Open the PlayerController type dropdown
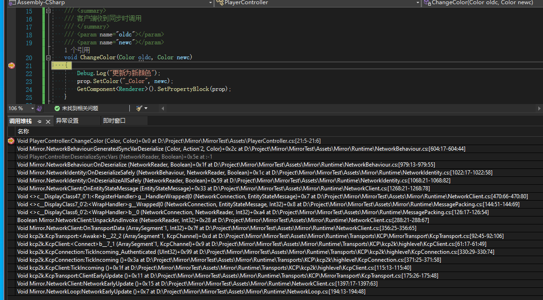This screenshot has width=543, height=300. 416,3
